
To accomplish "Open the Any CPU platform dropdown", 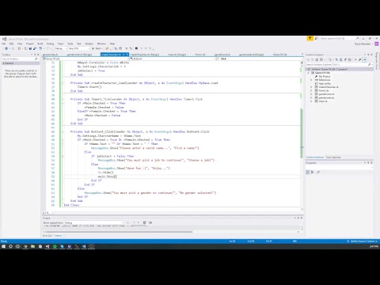I will click(x=79, y=48).
